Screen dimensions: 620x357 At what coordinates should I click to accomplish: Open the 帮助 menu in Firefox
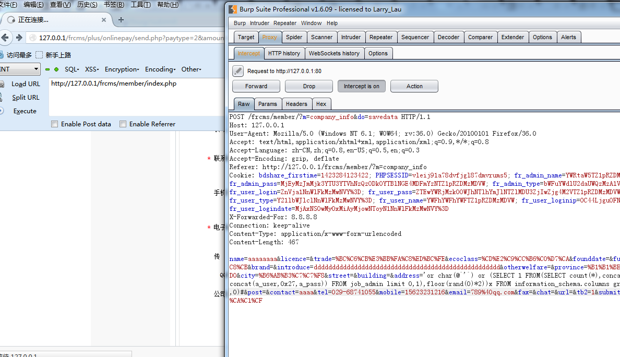pos(168,5)
